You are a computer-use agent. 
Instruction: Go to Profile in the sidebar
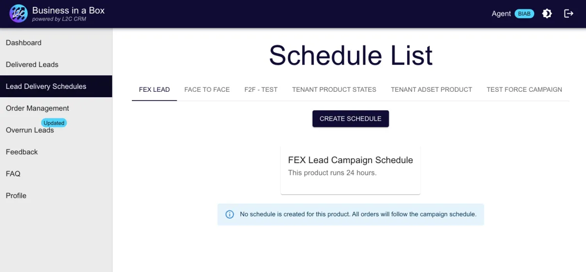click(56, 195)
